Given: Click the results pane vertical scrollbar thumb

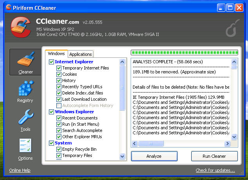Looking at the screenshot, I should pos(234,67).
